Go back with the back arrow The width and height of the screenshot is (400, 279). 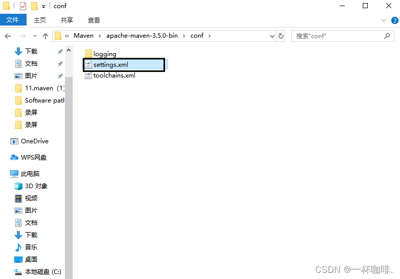[x=8, y=36]
